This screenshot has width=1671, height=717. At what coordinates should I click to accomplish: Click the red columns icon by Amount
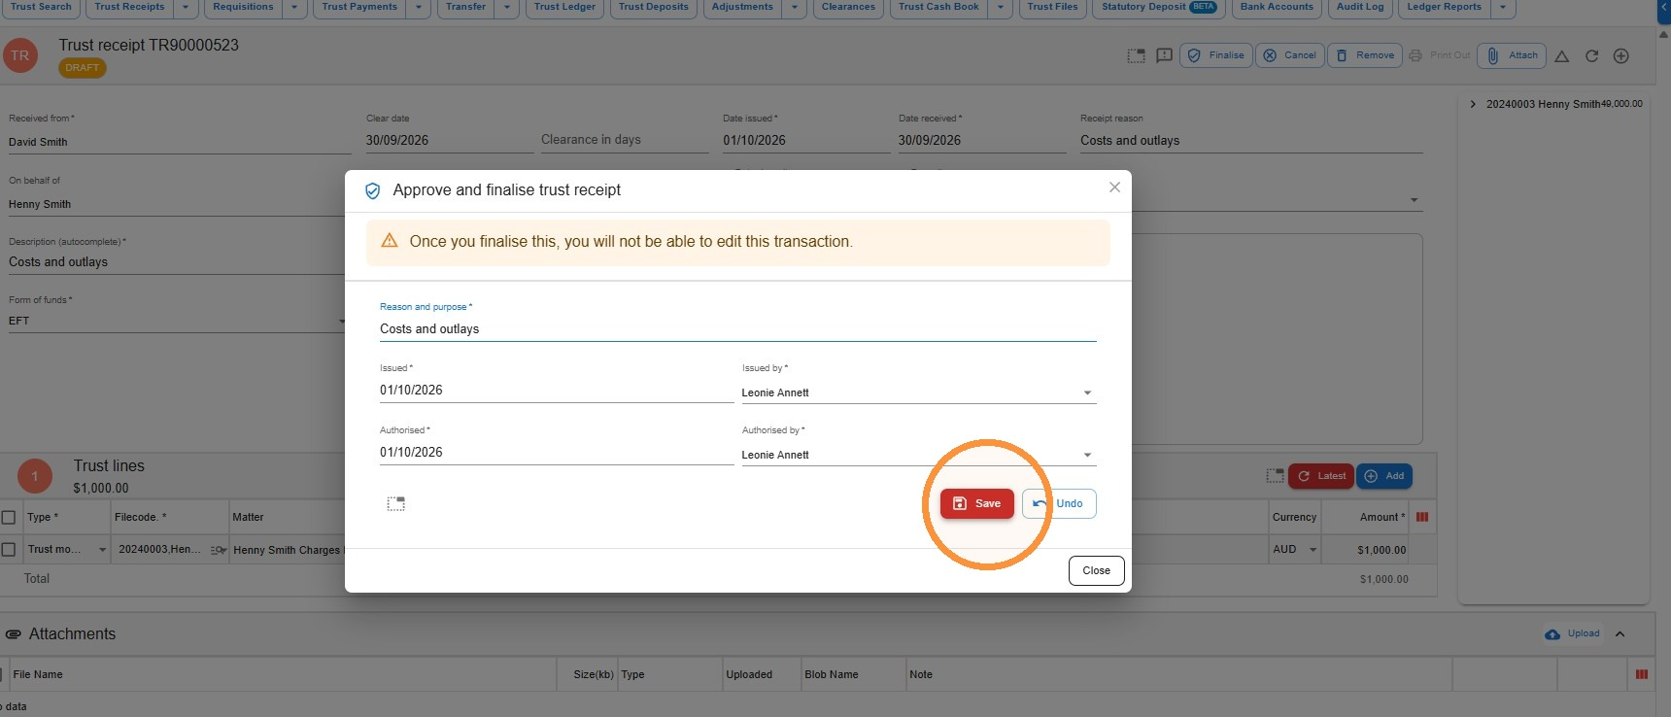coord(1422,517)
